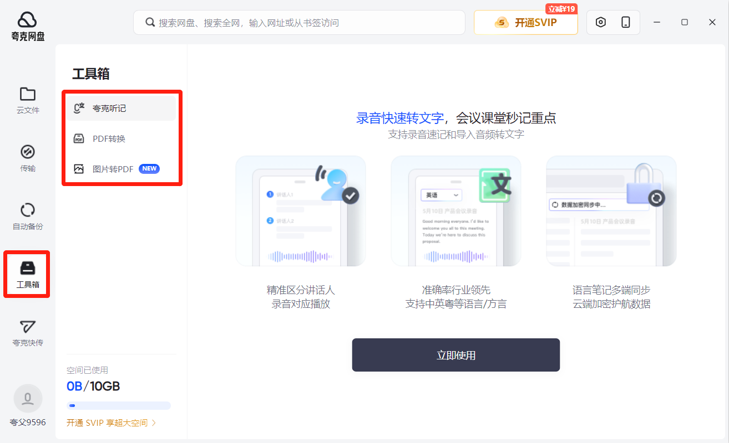The height and width of the screenshot is (443, 729).
Task: Open the 传输 transfer icon
Action: coord(28,152)
